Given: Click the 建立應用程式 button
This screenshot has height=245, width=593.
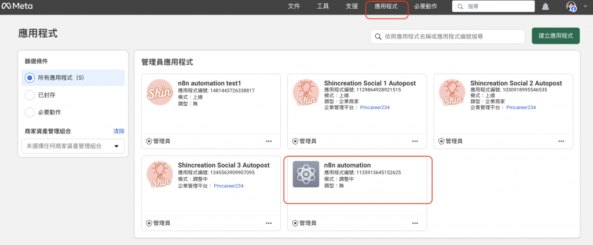Looking at the screenshot, I should pos(556,36).
